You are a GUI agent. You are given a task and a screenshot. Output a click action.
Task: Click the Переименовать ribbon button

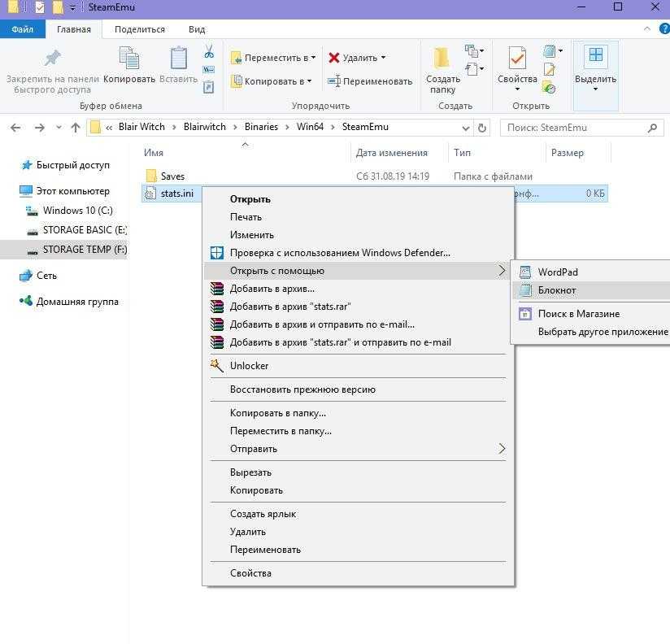coord(370,81)
